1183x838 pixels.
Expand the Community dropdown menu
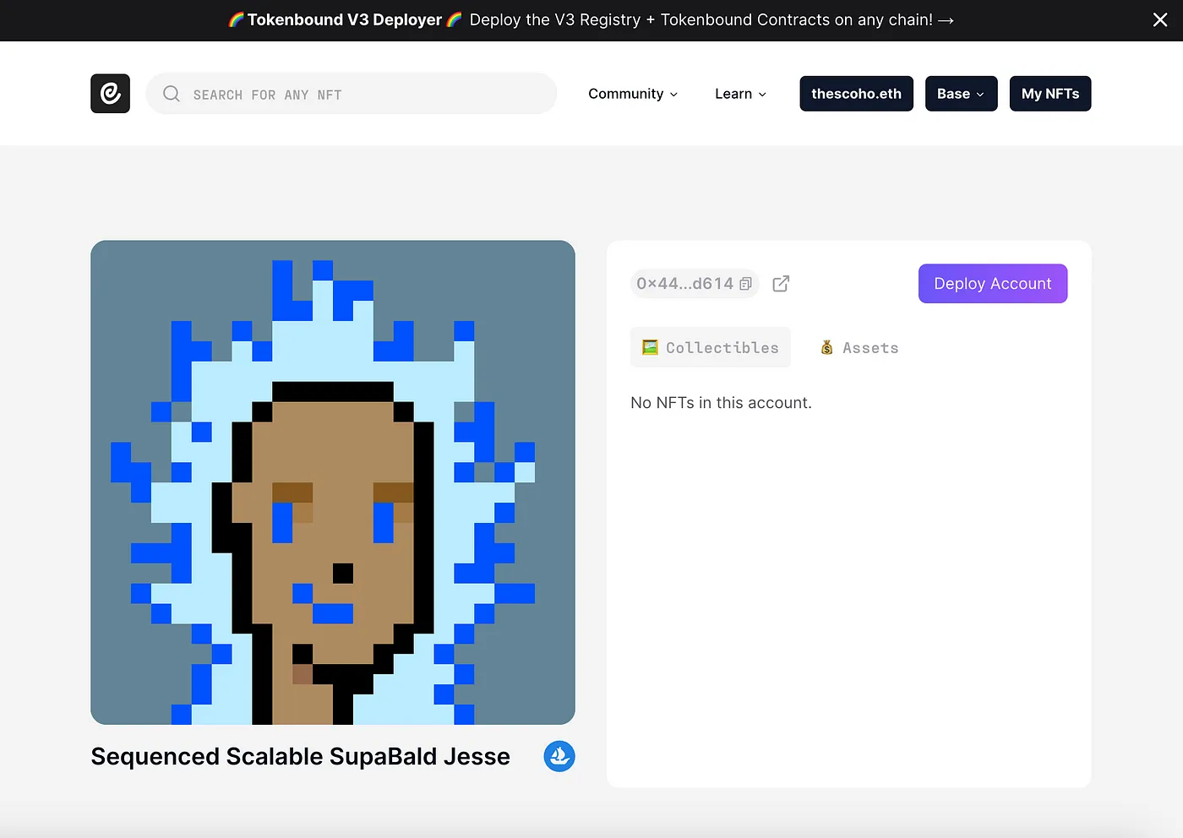[633, 94]
